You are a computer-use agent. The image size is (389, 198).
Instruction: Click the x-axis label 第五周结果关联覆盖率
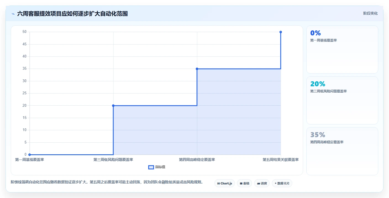[x=281, y=160]
